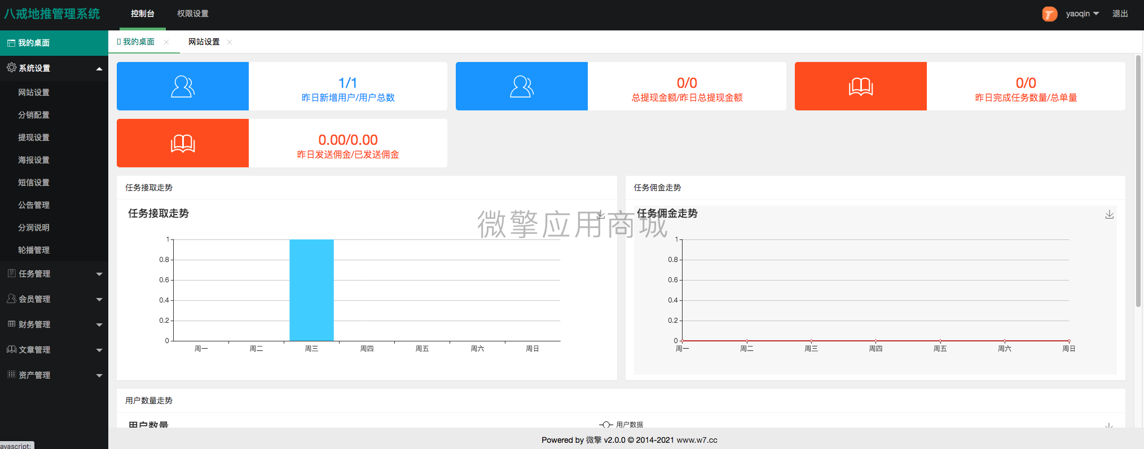
Task: Click the 系统设置 gear icon
Action: coord(11,68)
